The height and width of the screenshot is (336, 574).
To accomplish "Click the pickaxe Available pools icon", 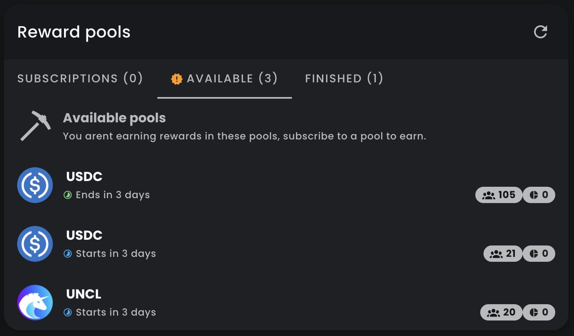I will (x=35, y=126).
